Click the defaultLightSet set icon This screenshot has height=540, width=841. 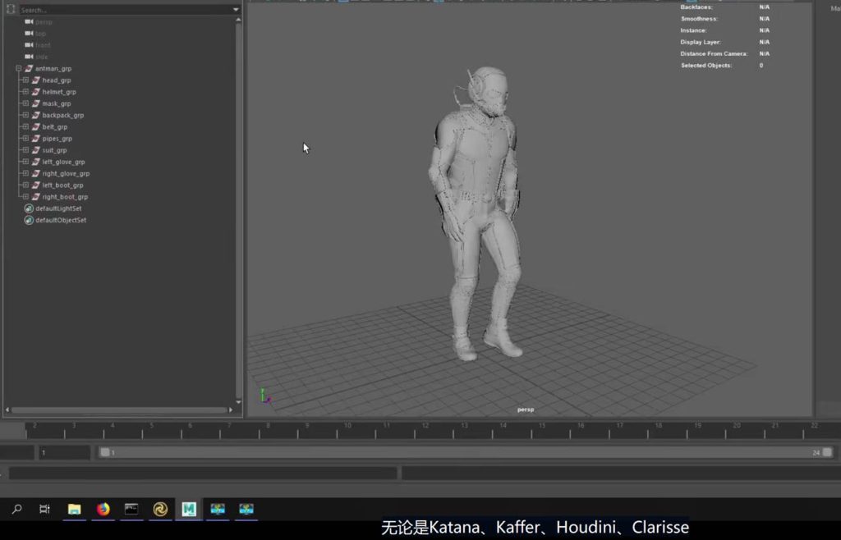[x=29, y=208]
